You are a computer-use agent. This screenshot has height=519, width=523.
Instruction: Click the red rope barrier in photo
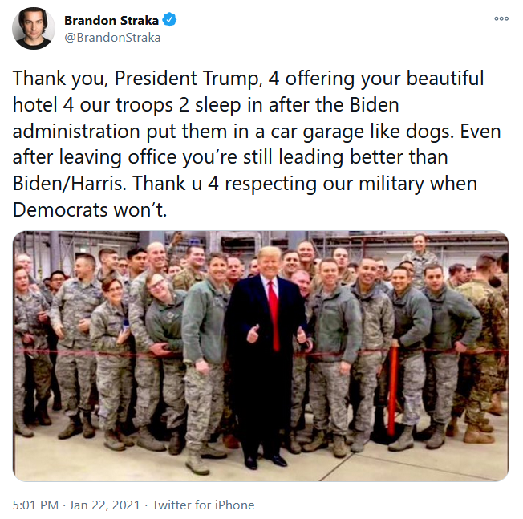[261, 354]
